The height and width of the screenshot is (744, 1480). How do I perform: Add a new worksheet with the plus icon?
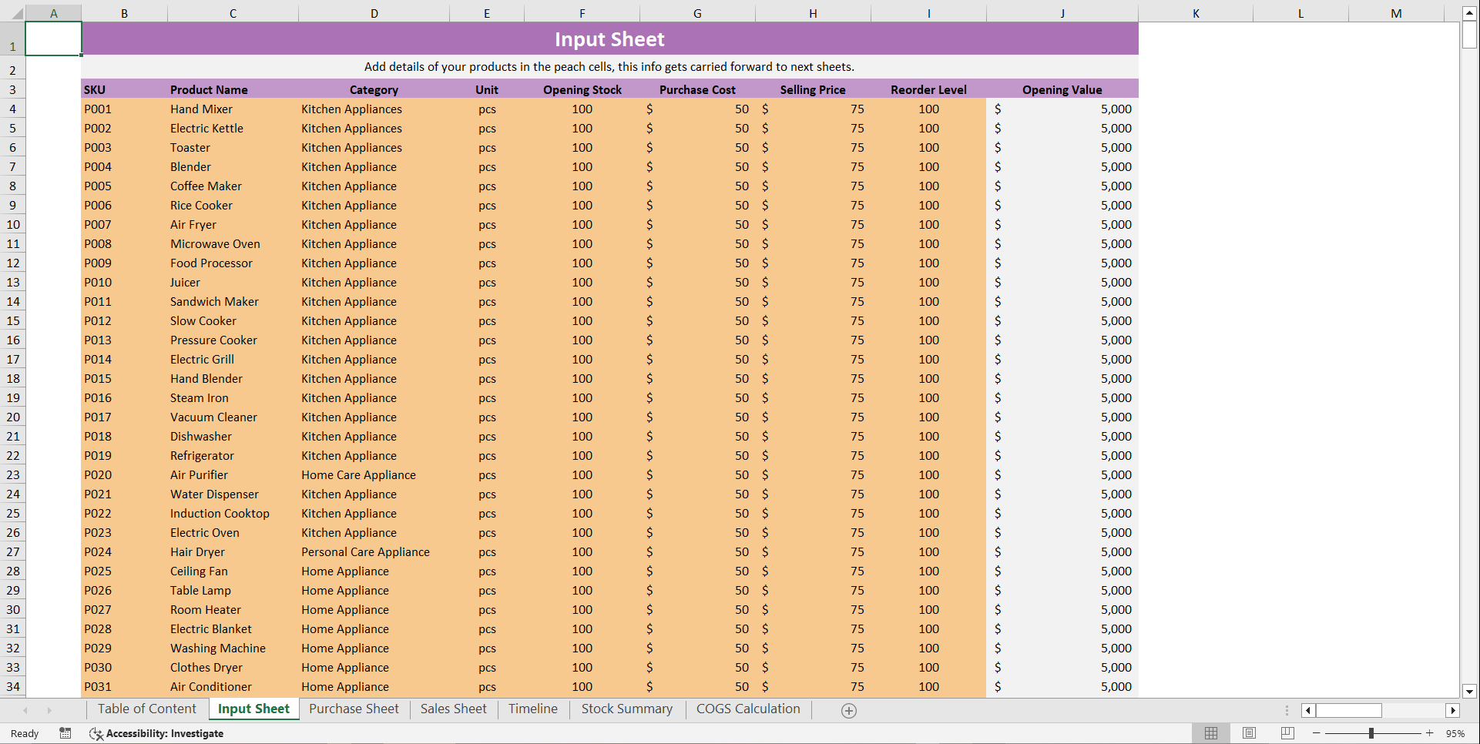tap(848, 710)
